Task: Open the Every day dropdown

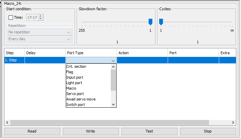Action: (x=40, y=39)
